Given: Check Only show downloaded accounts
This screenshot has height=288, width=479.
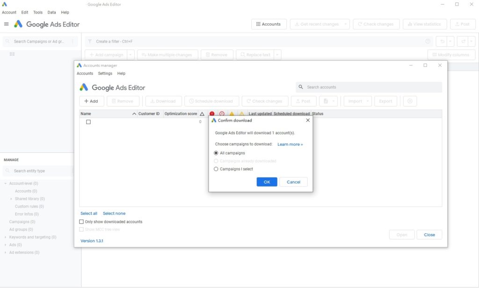Looking at the screenshot, I should point(80,222).
